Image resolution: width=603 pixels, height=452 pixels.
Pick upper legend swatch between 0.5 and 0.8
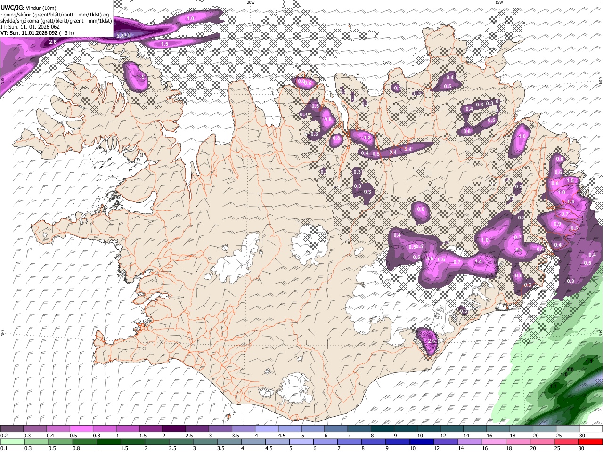click(x=81, y=428)
